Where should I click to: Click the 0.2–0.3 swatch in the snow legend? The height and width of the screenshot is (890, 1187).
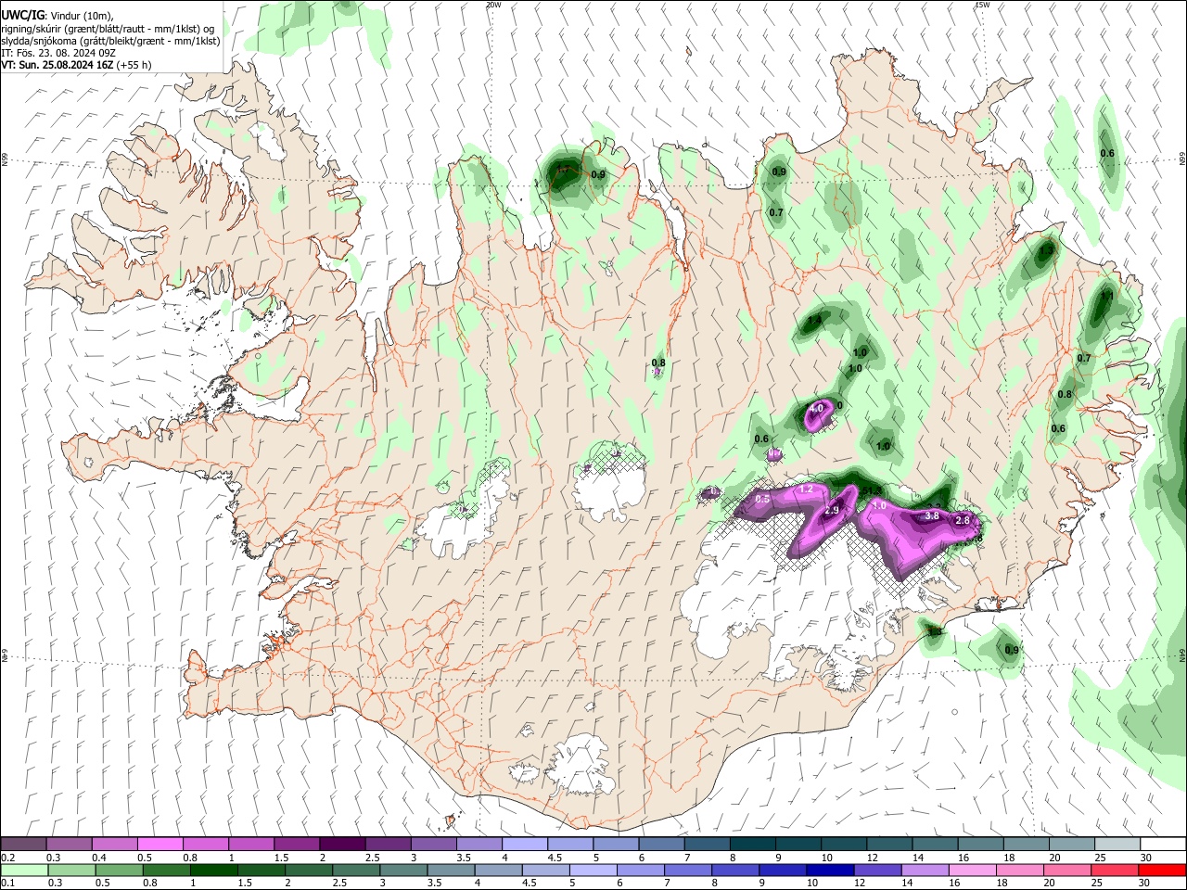point(23,844)
